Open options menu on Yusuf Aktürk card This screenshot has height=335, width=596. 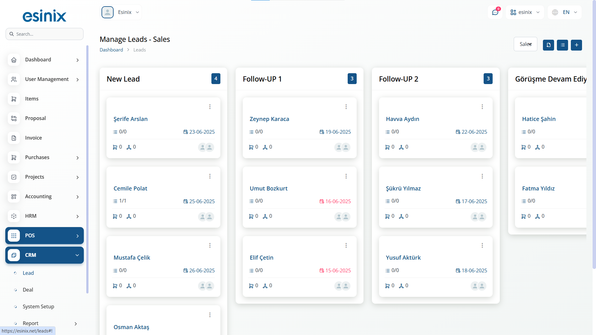(x=482, y=245)
